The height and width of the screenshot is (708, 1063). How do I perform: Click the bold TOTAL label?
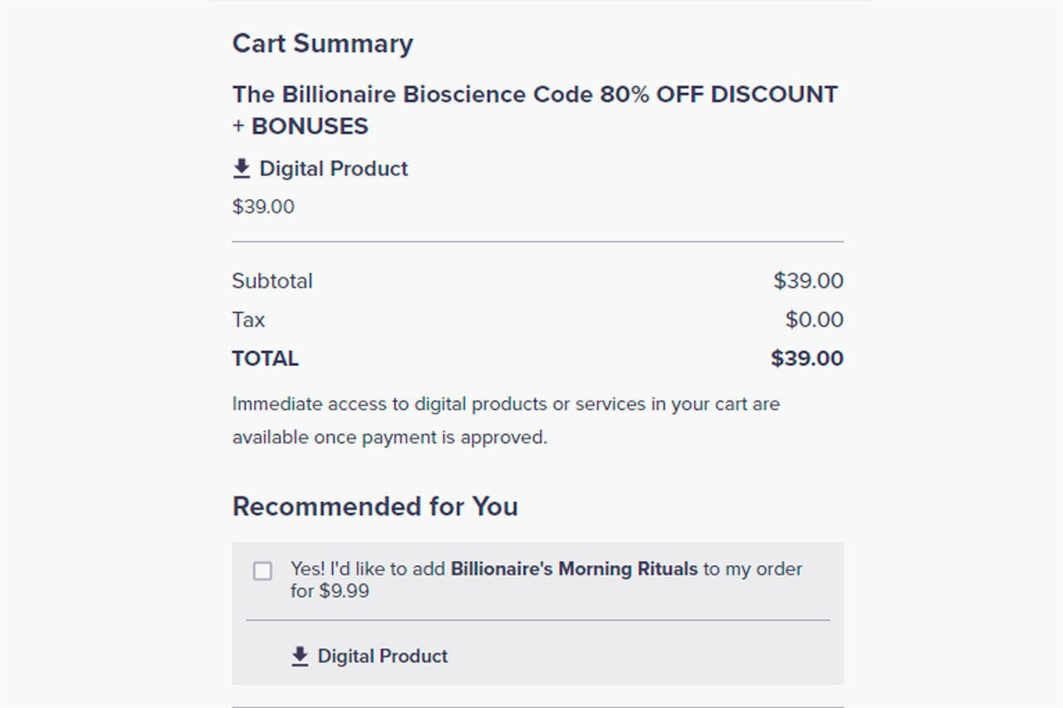[265, 359]
